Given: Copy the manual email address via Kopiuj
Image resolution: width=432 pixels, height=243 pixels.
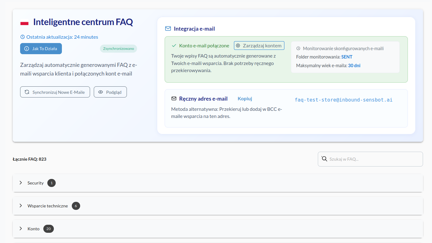Looking at the screenshot, I should (245, 98).
